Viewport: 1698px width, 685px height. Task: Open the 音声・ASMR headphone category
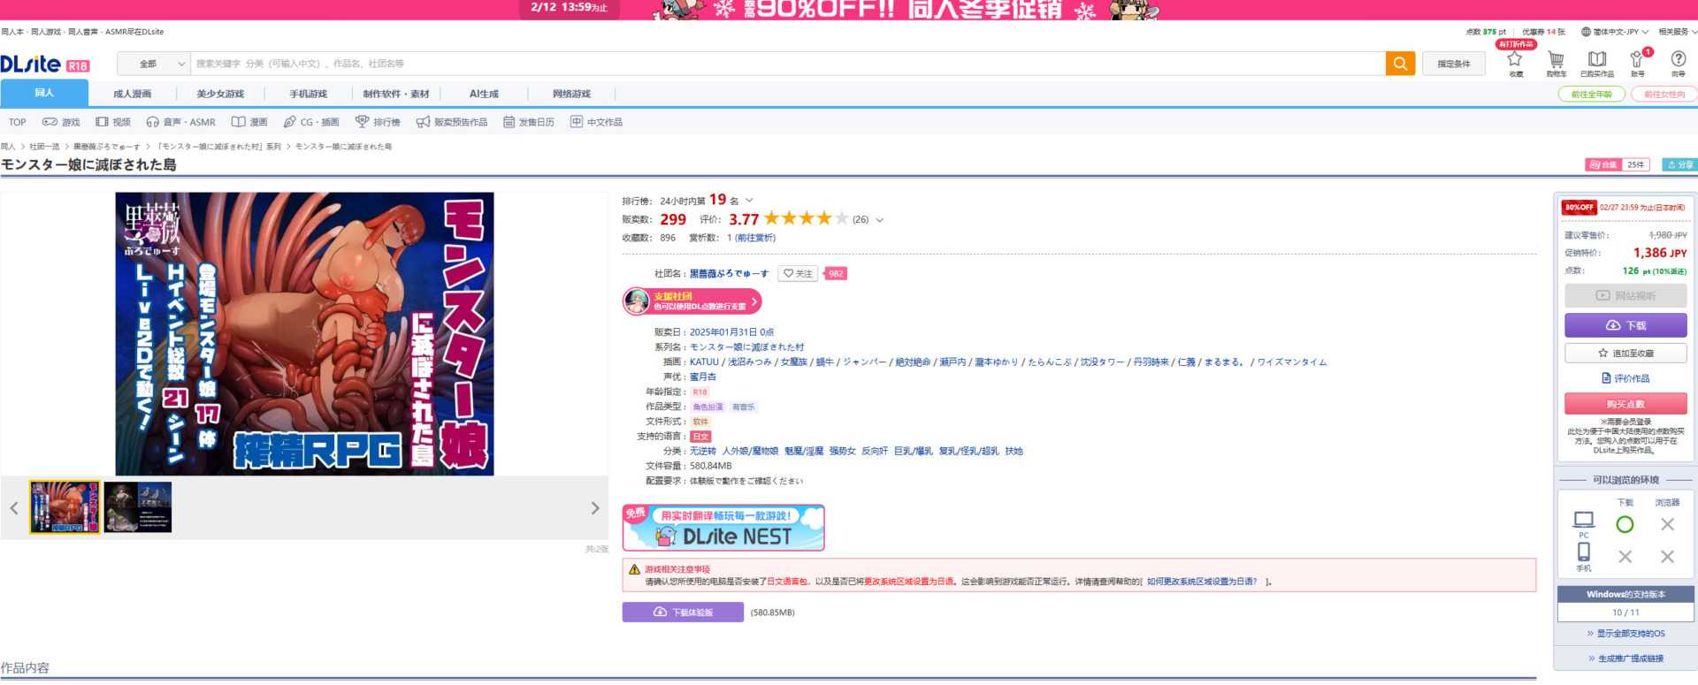pos(180,122)
